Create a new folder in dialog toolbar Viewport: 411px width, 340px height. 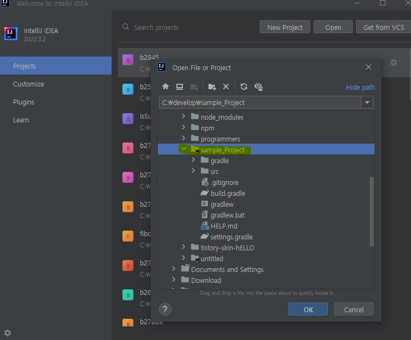point(212,86)
